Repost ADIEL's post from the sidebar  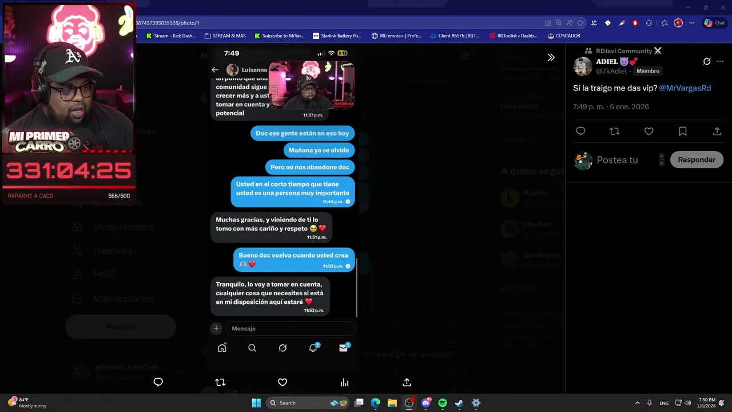coord(615,131)
